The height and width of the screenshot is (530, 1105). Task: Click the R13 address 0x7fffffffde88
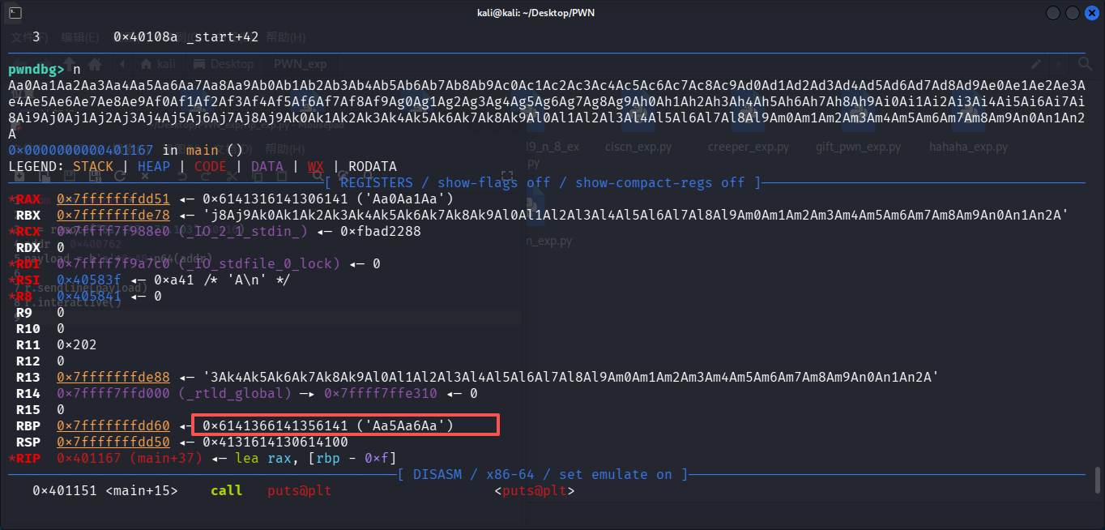(113, 377)
